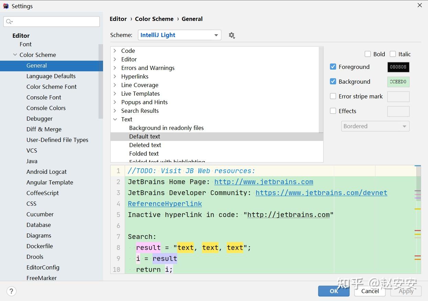428x301 pixels.
Task: Collapse the Color Scheme sidebar section
Action: click(15, 55)
